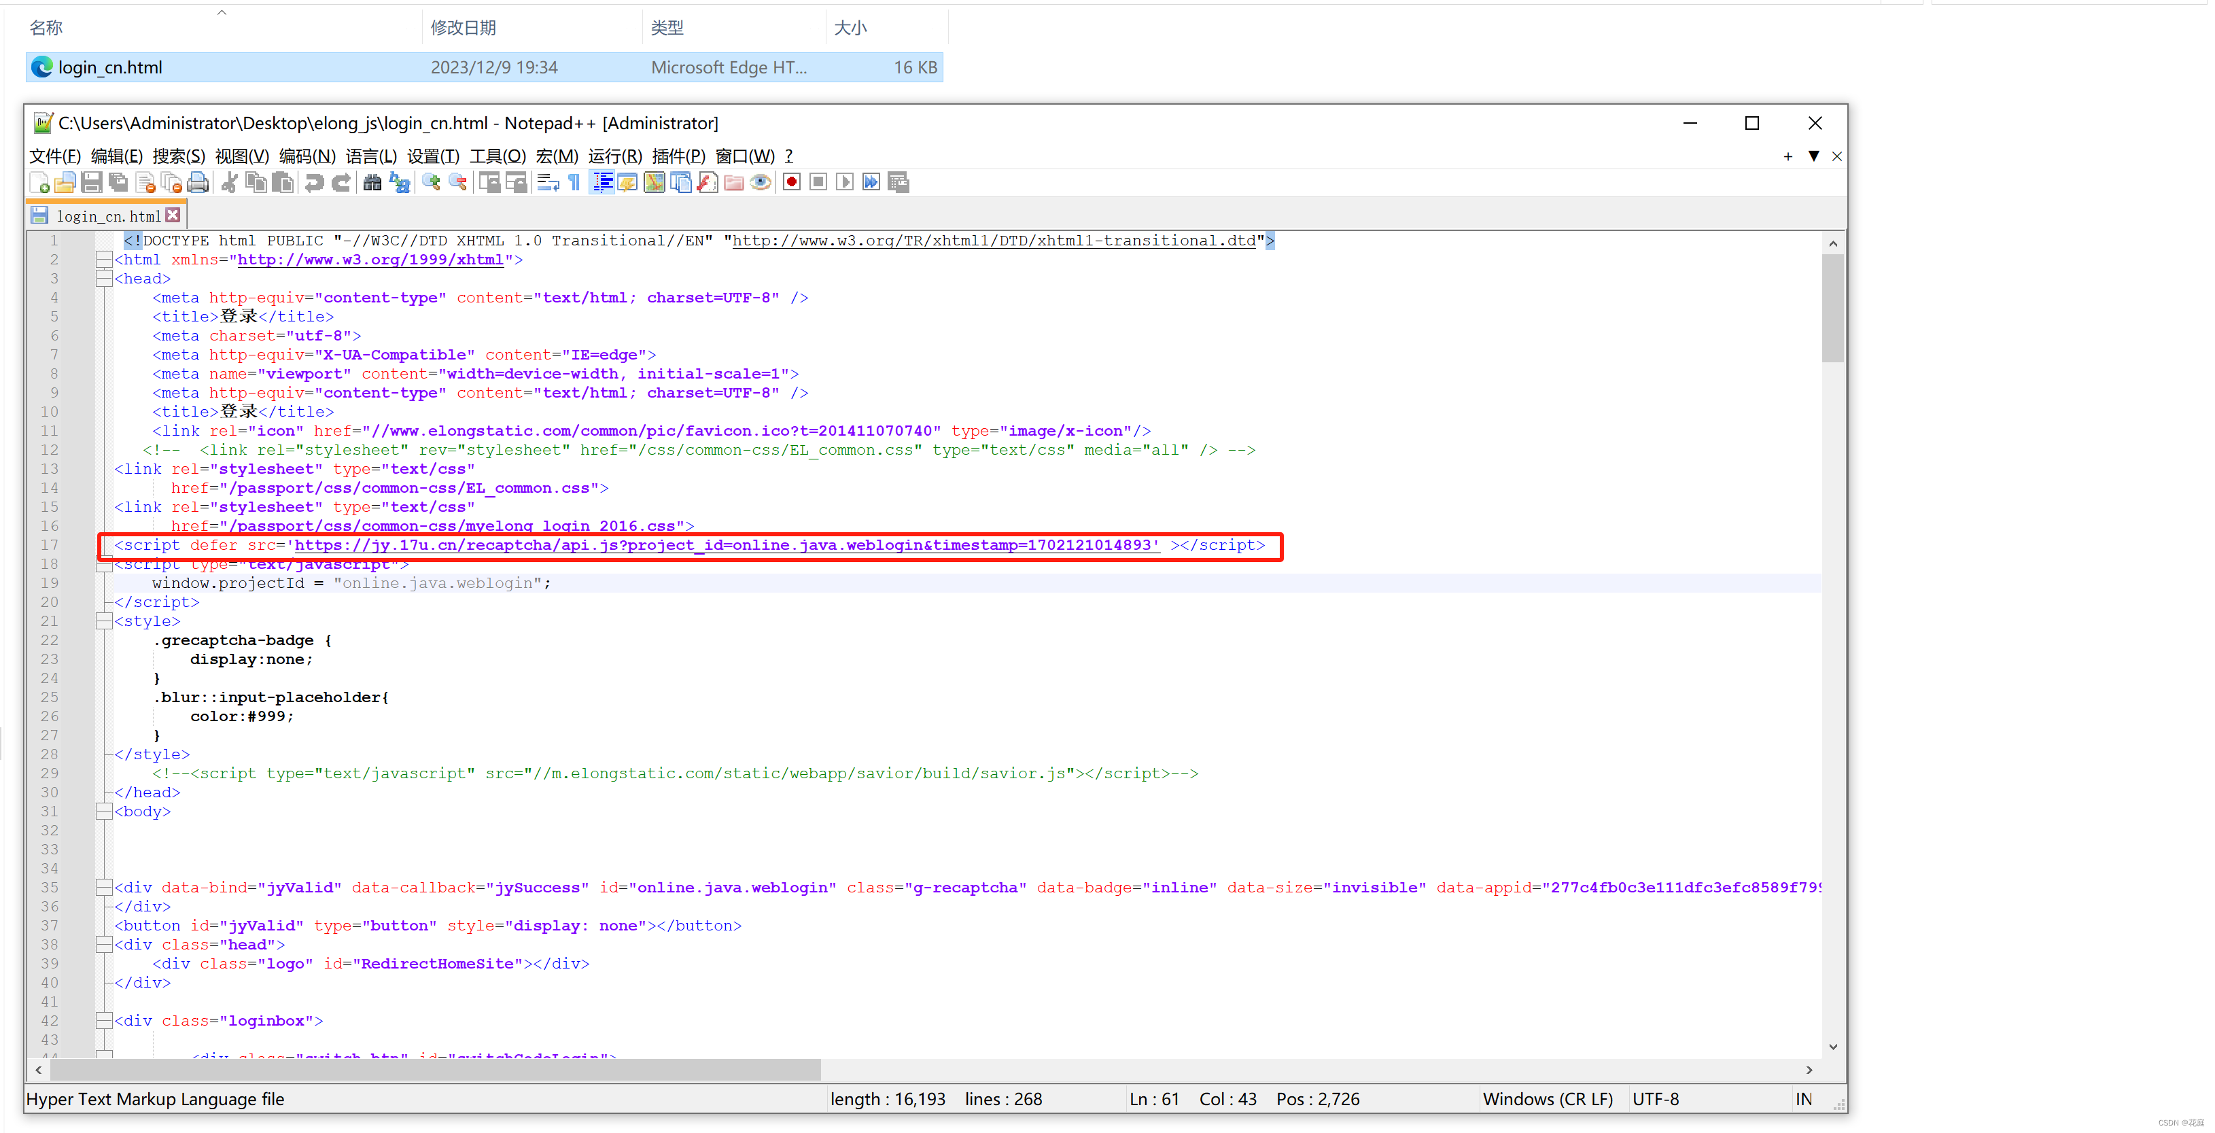Collapse the body fold on line 31

104,812
